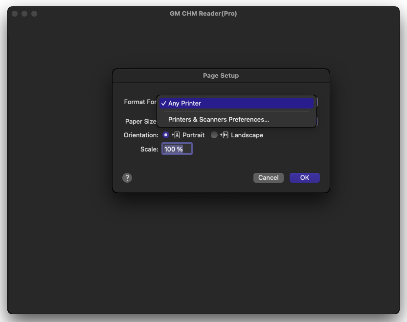Screen dimensions: 407x322
Task: Open help with the question mark button
Action: click(x=127, y=178)
